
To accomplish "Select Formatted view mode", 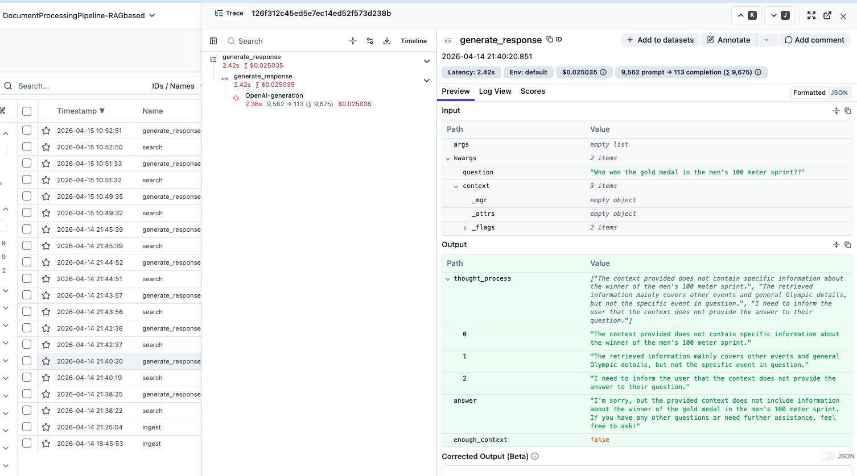I will [809, 93].
